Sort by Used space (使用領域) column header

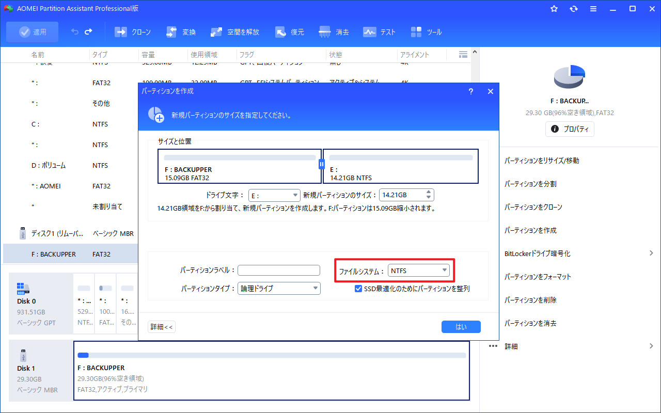click(x=204, y=55)
